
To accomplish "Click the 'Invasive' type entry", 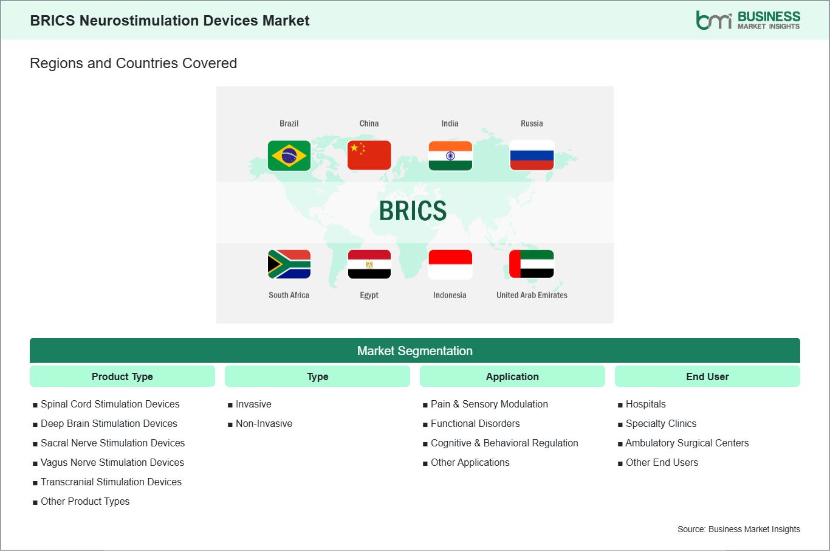I will pyautogui.click(x=253, y=404).
